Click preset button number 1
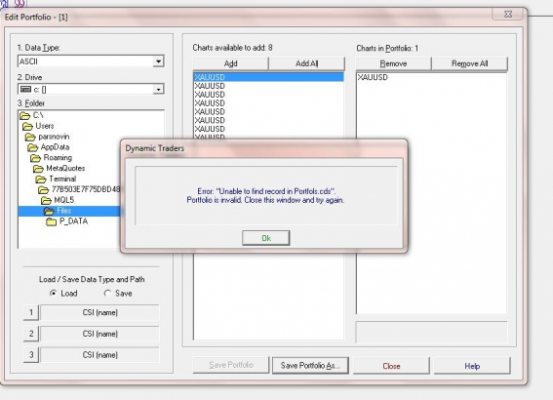The height and width of the screenshot is (400, 553). [x=31, y=312]
